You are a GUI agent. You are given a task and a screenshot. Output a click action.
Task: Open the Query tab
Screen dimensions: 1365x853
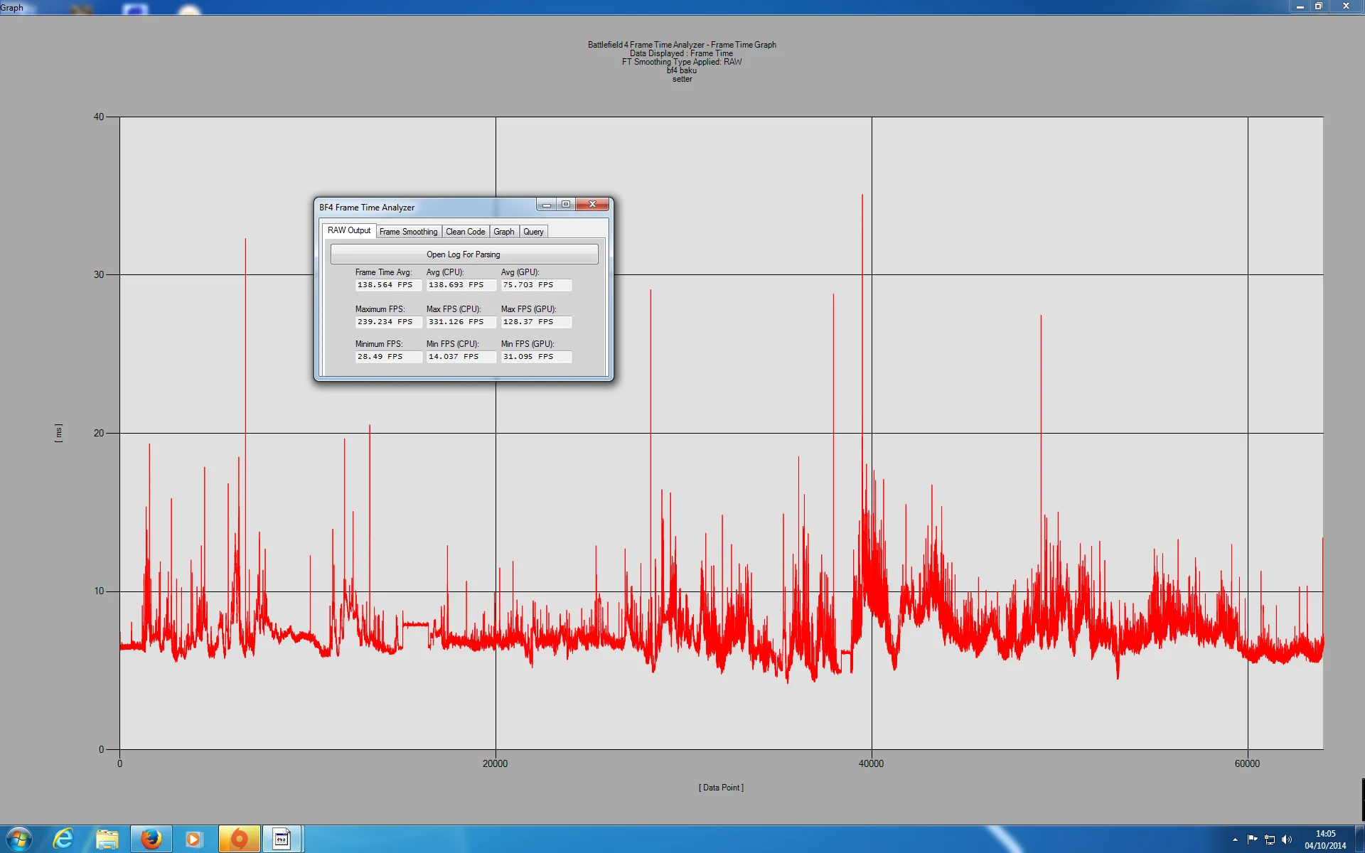(x=533, y=232)
